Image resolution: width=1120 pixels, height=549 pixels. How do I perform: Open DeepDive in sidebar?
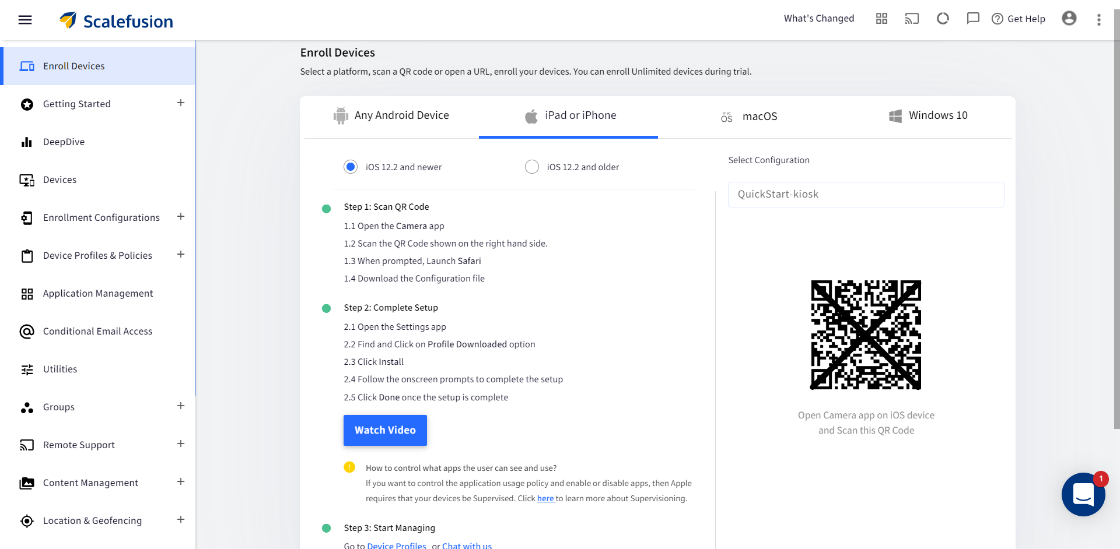pos(98,142)
